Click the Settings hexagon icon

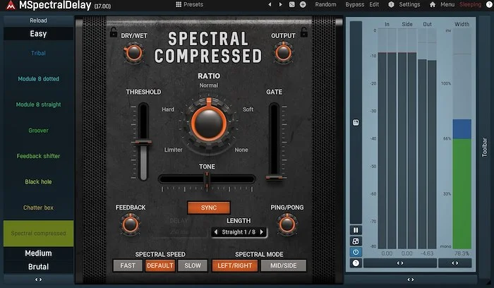[x=391, y=4]
